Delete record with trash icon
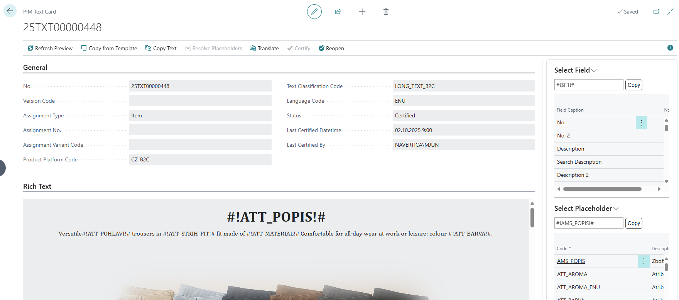This screenshot has width=679, height=300. (386, 12)
